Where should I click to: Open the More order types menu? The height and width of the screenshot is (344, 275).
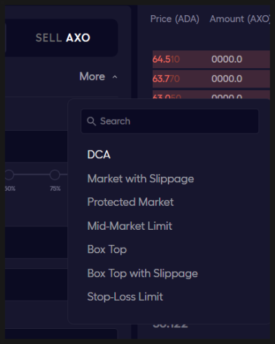(92, 76)
